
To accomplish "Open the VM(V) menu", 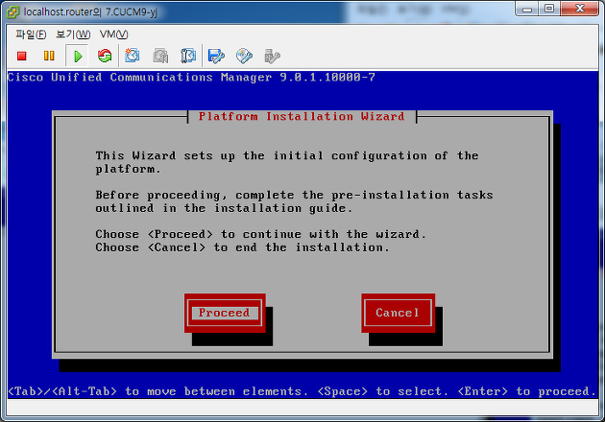I will [x=114, y=35].
